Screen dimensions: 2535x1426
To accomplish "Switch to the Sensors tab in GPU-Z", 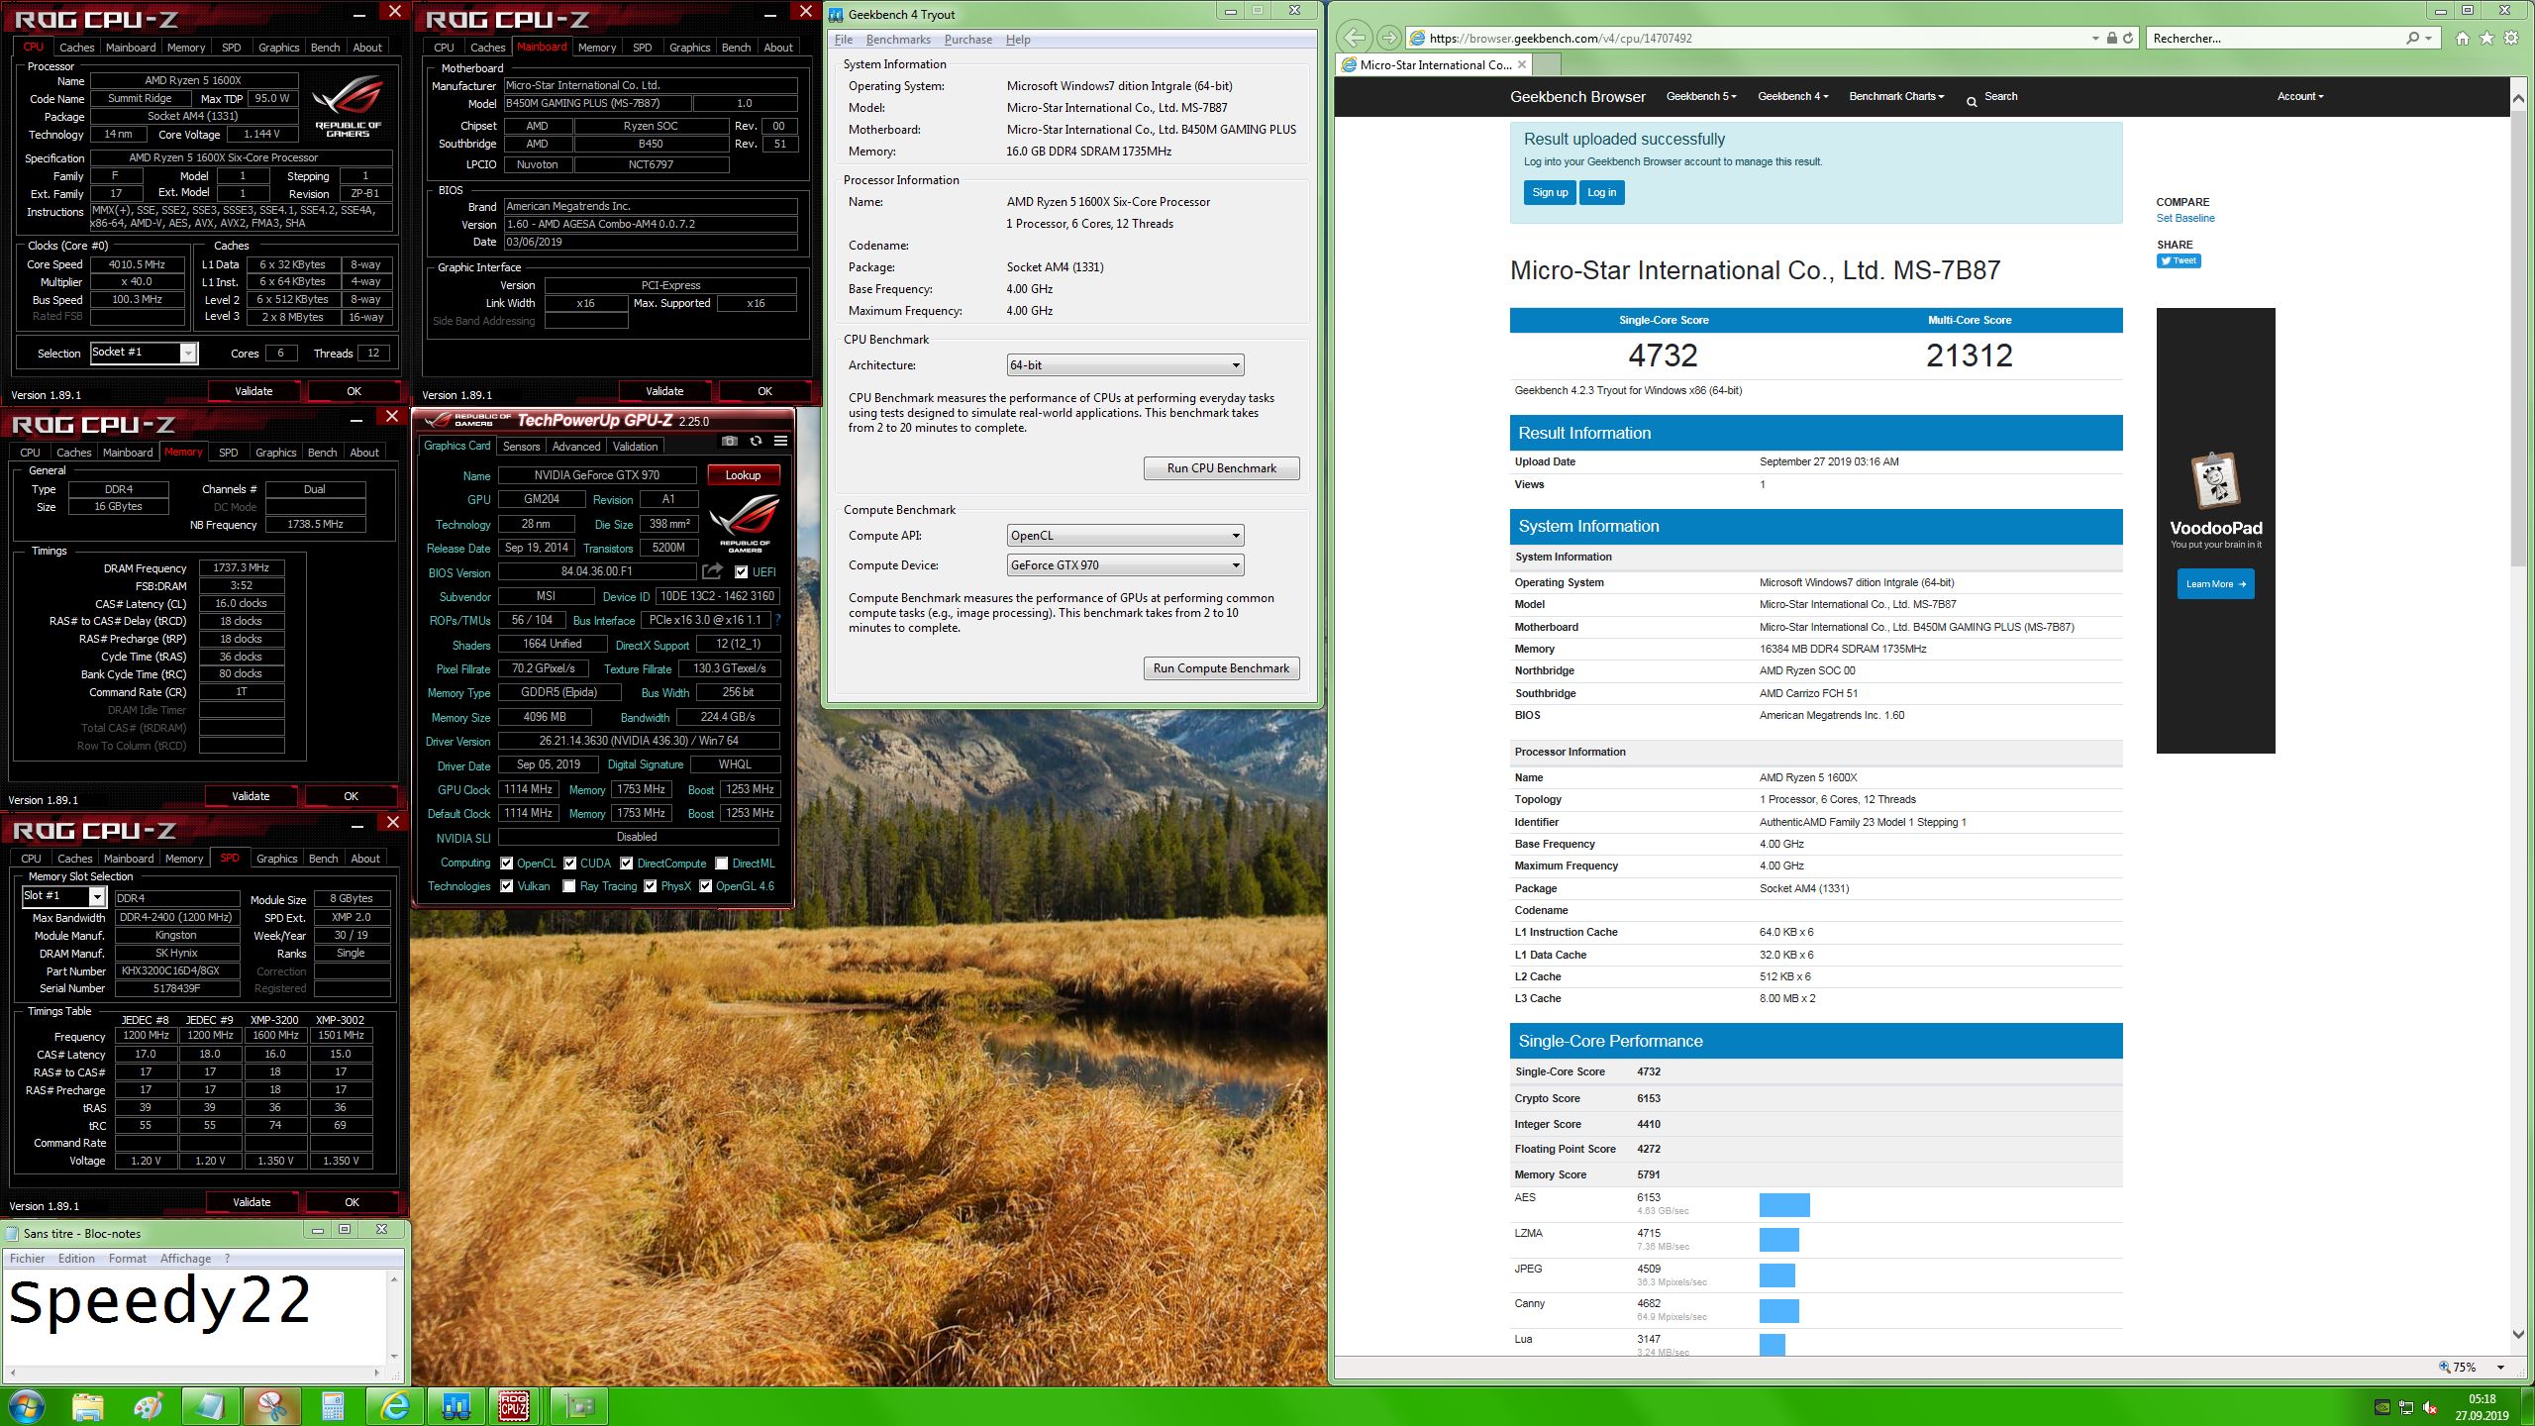I will (521, 447).
